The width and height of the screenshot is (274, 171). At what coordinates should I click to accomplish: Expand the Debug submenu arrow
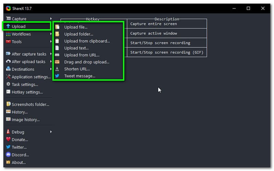tap(51, 132)
